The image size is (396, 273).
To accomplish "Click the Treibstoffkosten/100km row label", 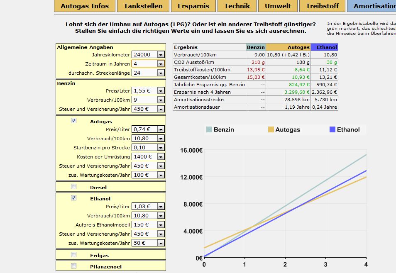I will [202, 70].
